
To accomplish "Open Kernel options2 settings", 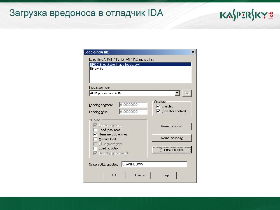I will coord(171,138).
